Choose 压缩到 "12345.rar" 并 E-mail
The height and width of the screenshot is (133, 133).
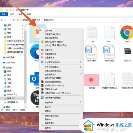coord(61,93)
